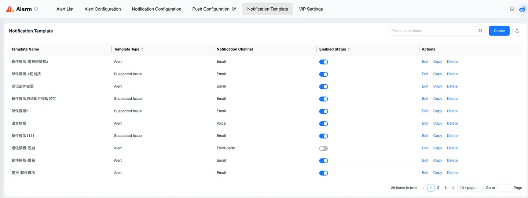Go to next page arrow
The width and height of the screenshot is (528, 198).
pyautogui.click(x=453, y=188)
